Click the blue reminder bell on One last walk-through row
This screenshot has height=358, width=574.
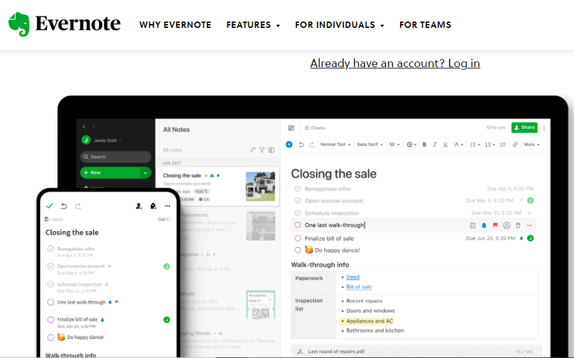(x=484, y=226)
